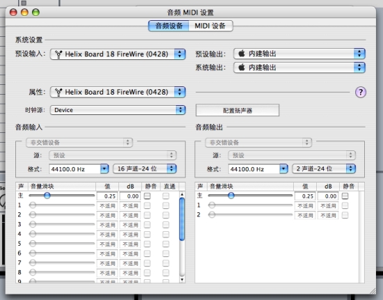Viewport: 383px width, 300px height.
Task: Click the input channel 3 volume slider
Action: pyautogui.click(x=61, y=224)
